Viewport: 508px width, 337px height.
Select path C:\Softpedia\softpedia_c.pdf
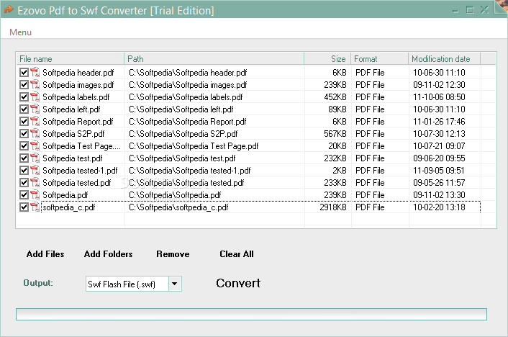[178, 207]
